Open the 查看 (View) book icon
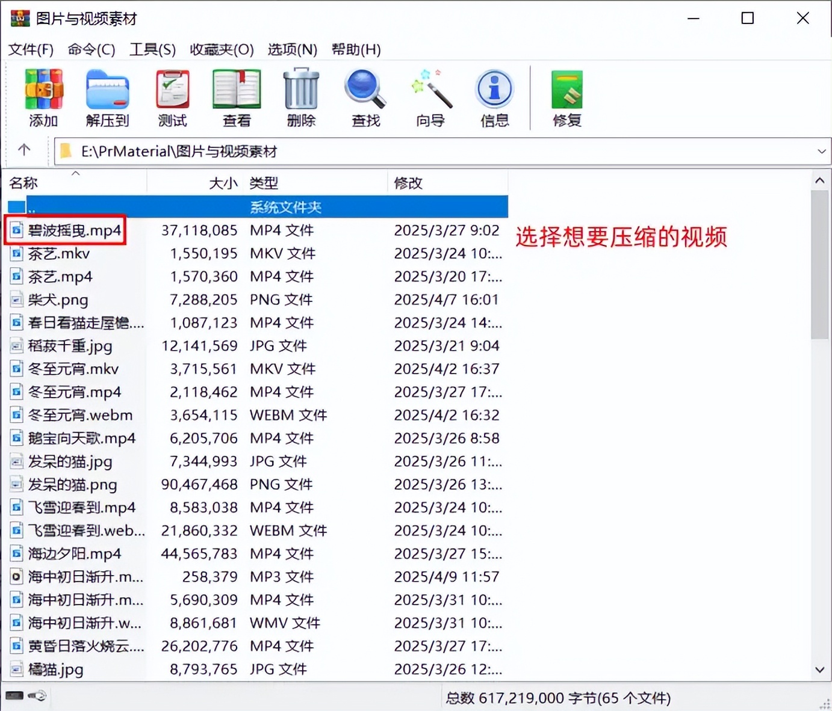The height and width of the screenshot is (711, 832). [x=237, y=97]
